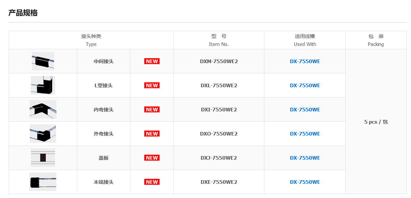
Task: Click the 末端接头 end connector image
Action: 43,182
